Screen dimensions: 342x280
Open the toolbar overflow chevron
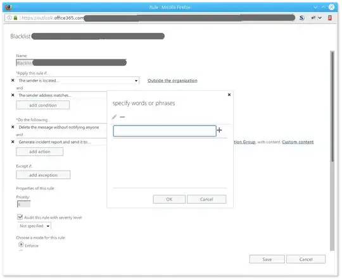pyautogui.click(x=320, y=18)
